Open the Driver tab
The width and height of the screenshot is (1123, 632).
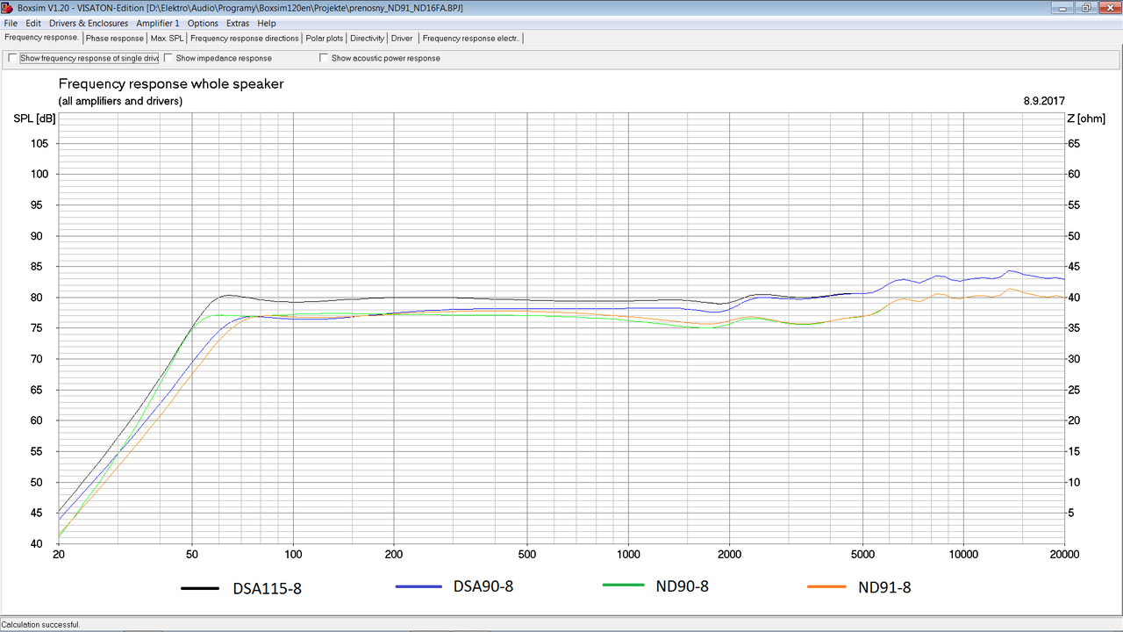402,39
